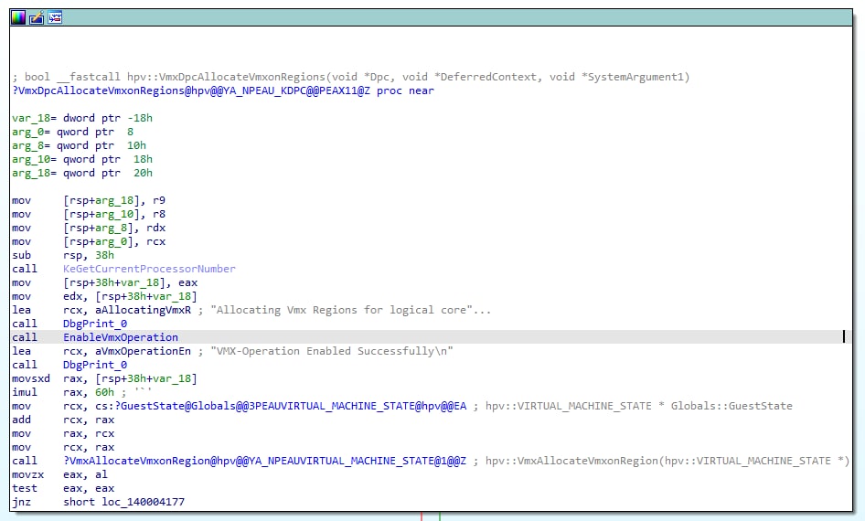This screenshot has width=865, height=521.
Task: Click the "VMX-Operation Enabled Successfully" string comment
Action: (x=326, y=351)
